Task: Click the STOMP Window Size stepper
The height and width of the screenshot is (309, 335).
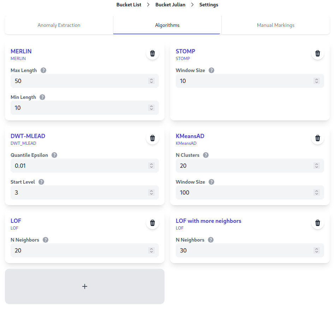Action: (x=316, y=81)
